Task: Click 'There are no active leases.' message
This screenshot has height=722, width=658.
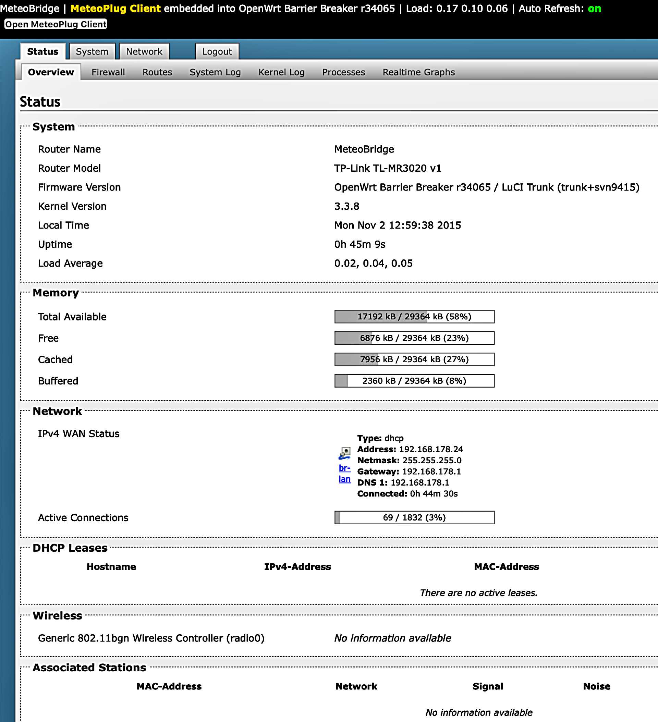Action: tap(478, 593)
